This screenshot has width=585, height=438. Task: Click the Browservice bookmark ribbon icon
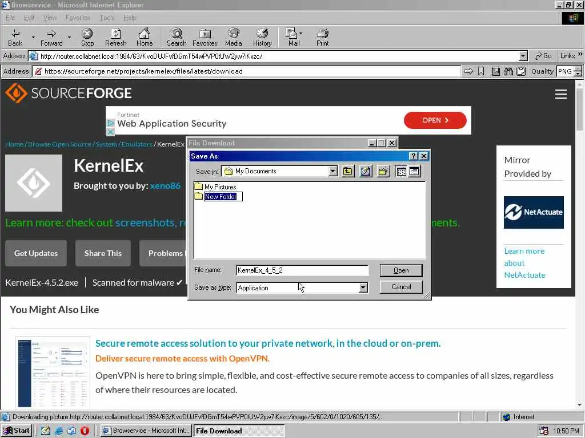[481, 71]
